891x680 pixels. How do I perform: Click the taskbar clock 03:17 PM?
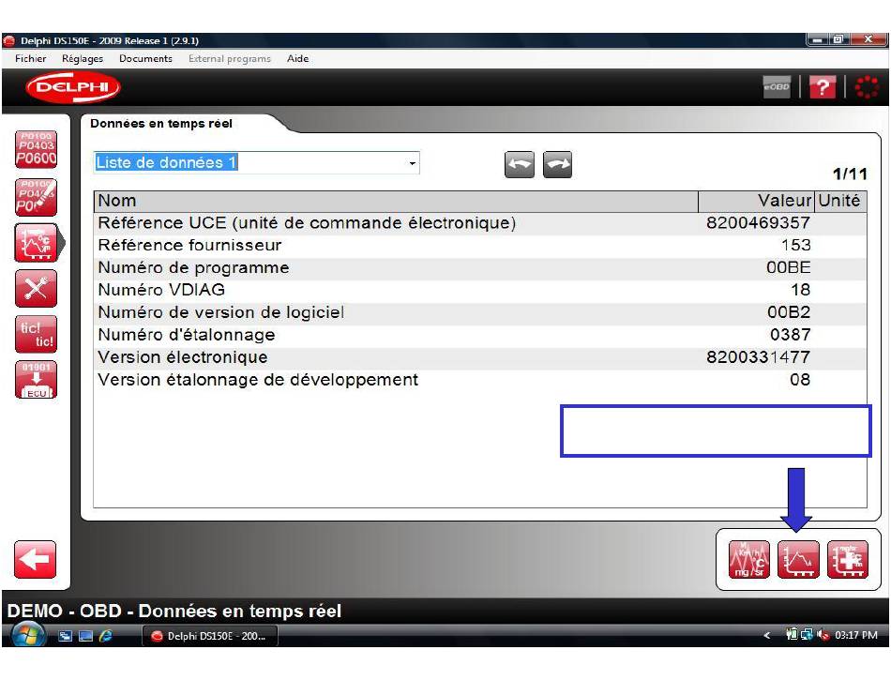855,635
